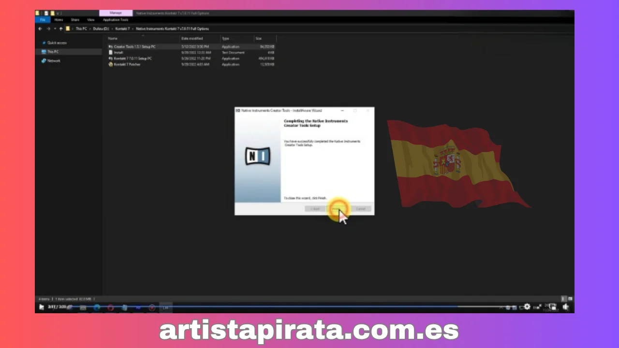Click the D: drive breadcrumb in address bar

[x=101, y=29]
